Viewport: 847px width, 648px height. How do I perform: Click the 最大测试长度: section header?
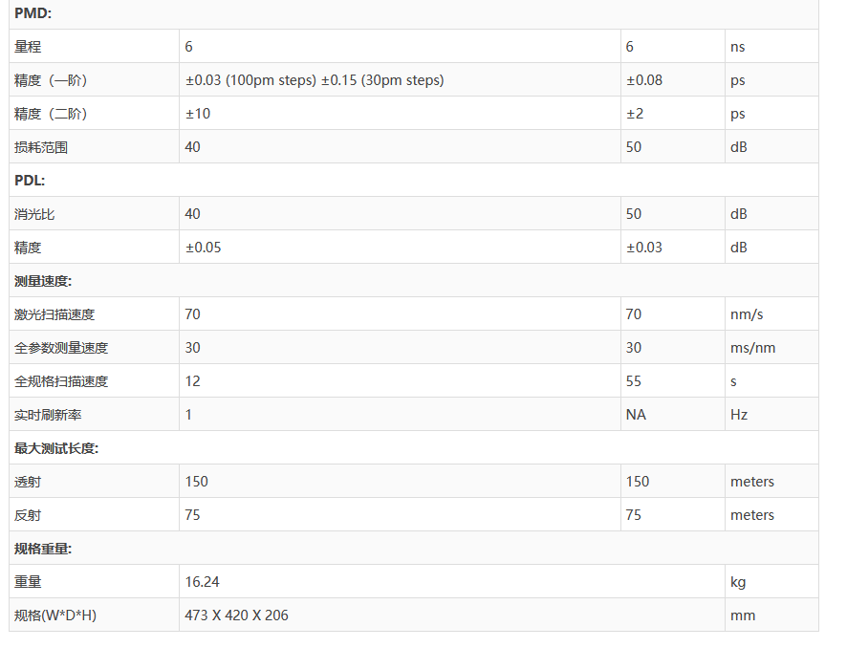(x=56, y=448)
